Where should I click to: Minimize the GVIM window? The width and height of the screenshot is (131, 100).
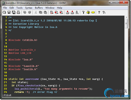click(111, 2)
